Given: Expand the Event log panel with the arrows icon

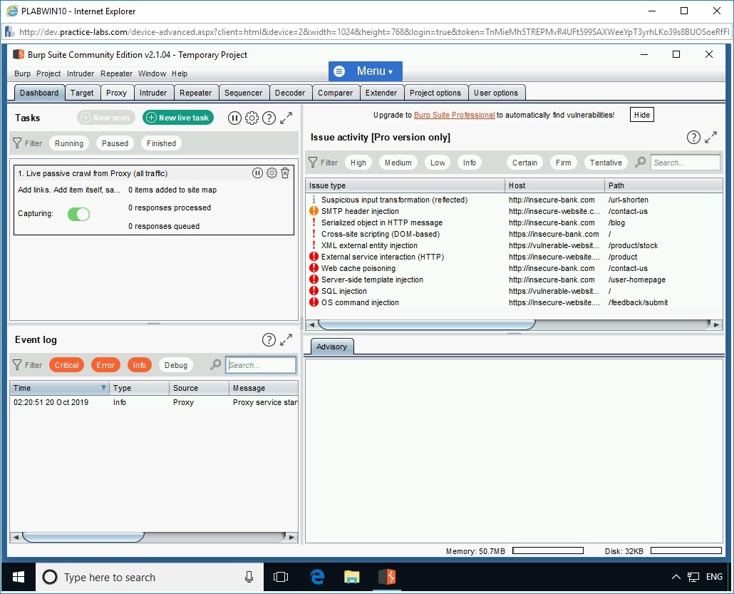Looking at the screenshot, I should pos(286,339).
